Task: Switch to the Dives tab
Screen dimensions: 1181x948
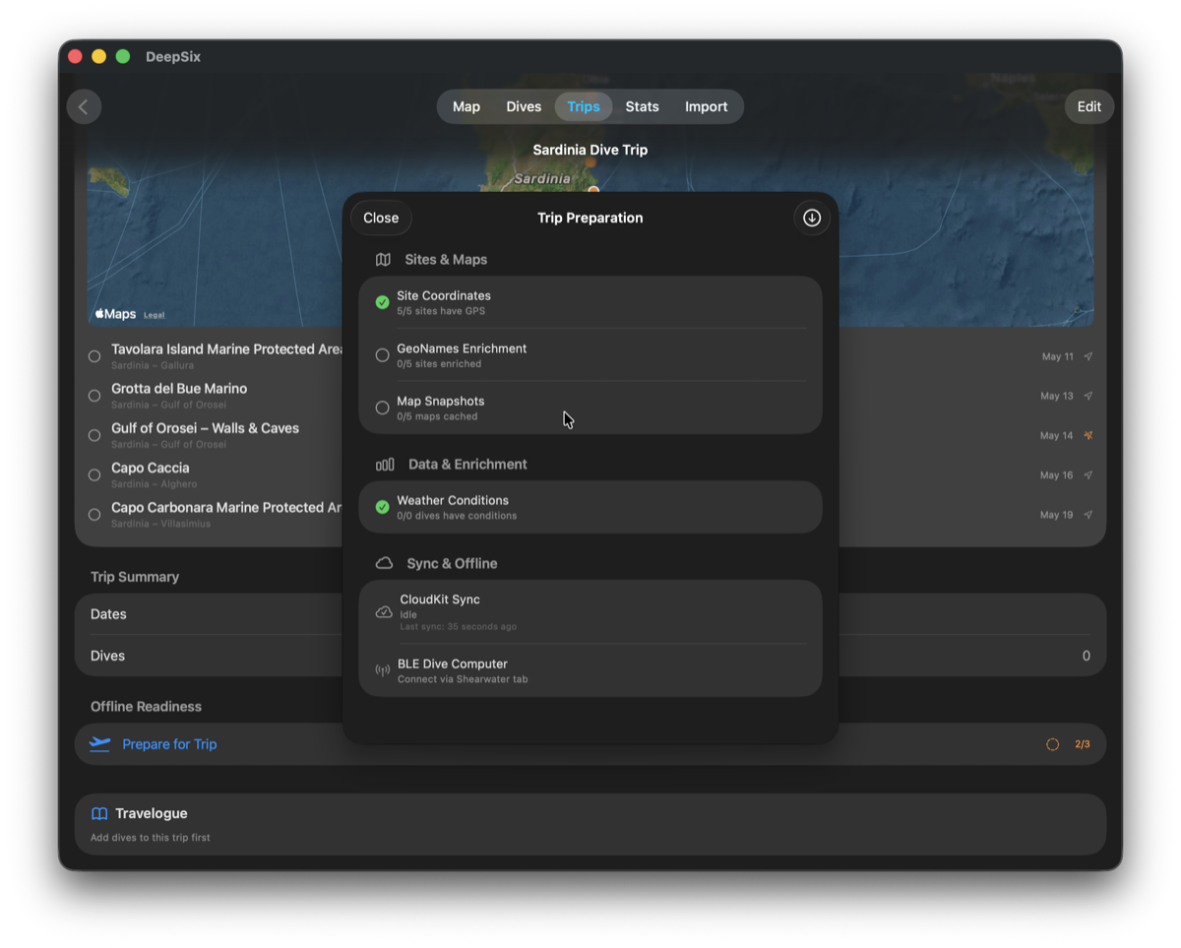Action: (524, 106)
